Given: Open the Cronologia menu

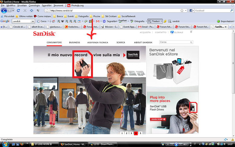Looking at the screenshot, I should (34, 5).
